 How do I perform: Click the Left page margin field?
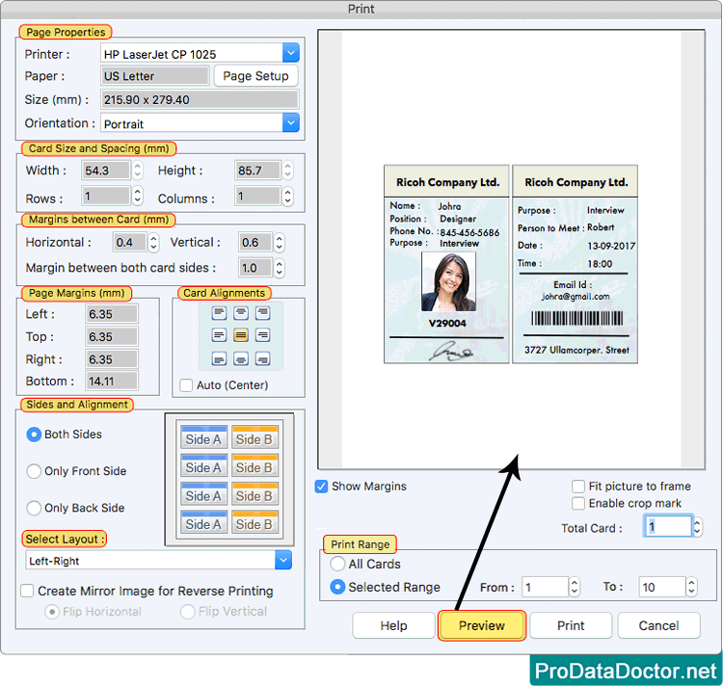coord(112,314)
